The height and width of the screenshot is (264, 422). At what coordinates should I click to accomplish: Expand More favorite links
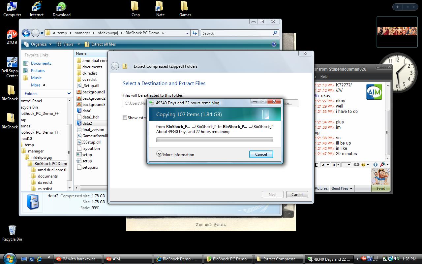point(38,85)
